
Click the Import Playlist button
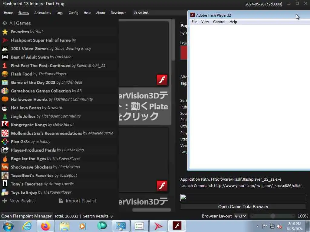click(77, 201)
